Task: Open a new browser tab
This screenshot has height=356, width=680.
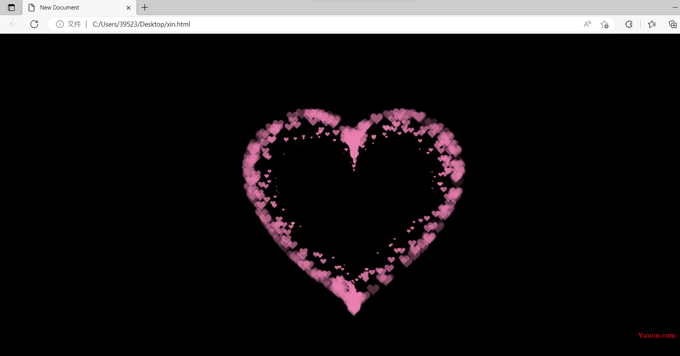Action: pos(145,8)
